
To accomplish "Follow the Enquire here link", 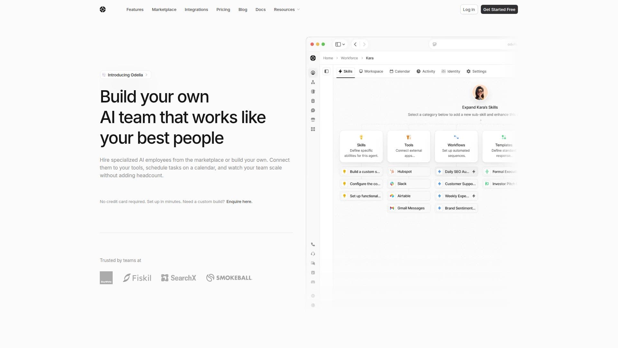I will [x=239, y=202].
